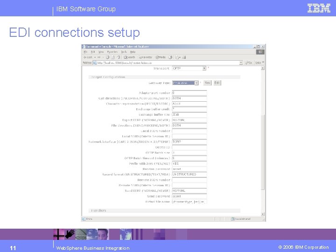Open the Search pane from toolbar
The height and width of the screenshot is (252, 336).
129,57
